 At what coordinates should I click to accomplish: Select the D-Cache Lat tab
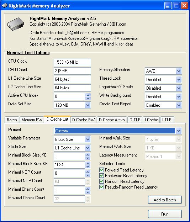coord(57,119)
